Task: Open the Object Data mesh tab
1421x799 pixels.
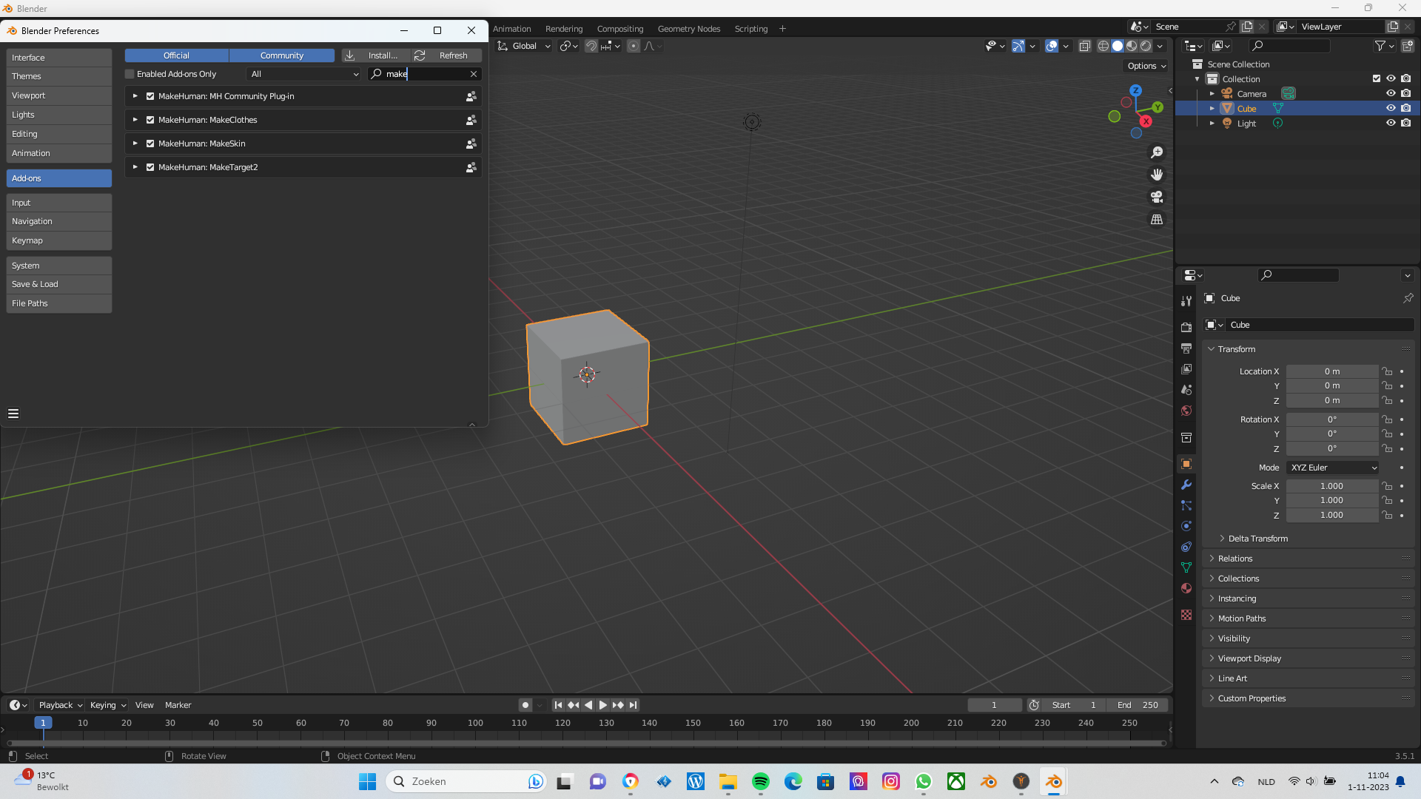Action: 1186,567
